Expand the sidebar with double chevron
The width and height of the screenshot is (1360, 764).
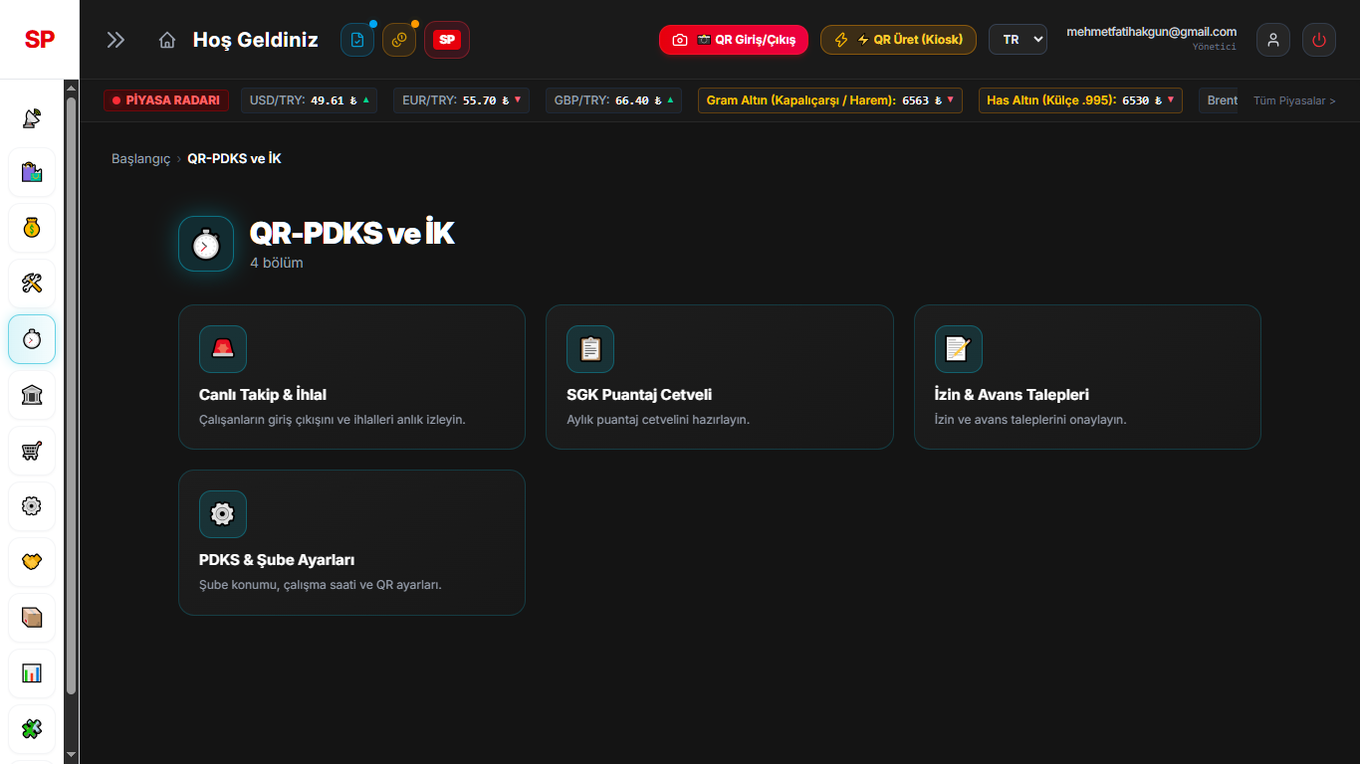coord(115,40)
